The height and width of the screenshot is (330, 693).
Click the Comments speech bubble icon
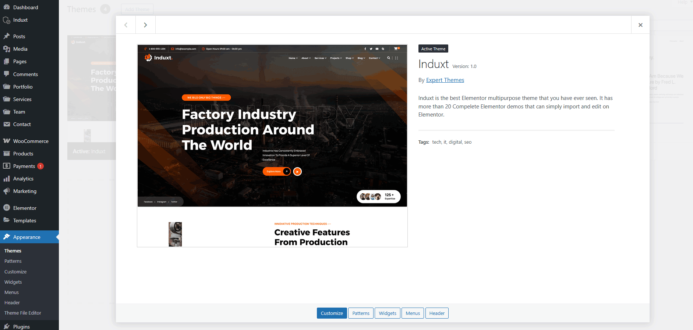[7, 74]
